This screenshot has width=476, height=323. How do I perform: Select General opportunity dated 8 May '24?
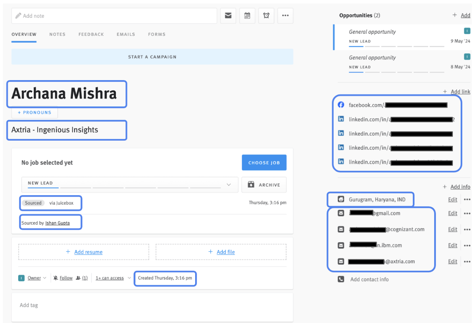click(x=402, y=63)
